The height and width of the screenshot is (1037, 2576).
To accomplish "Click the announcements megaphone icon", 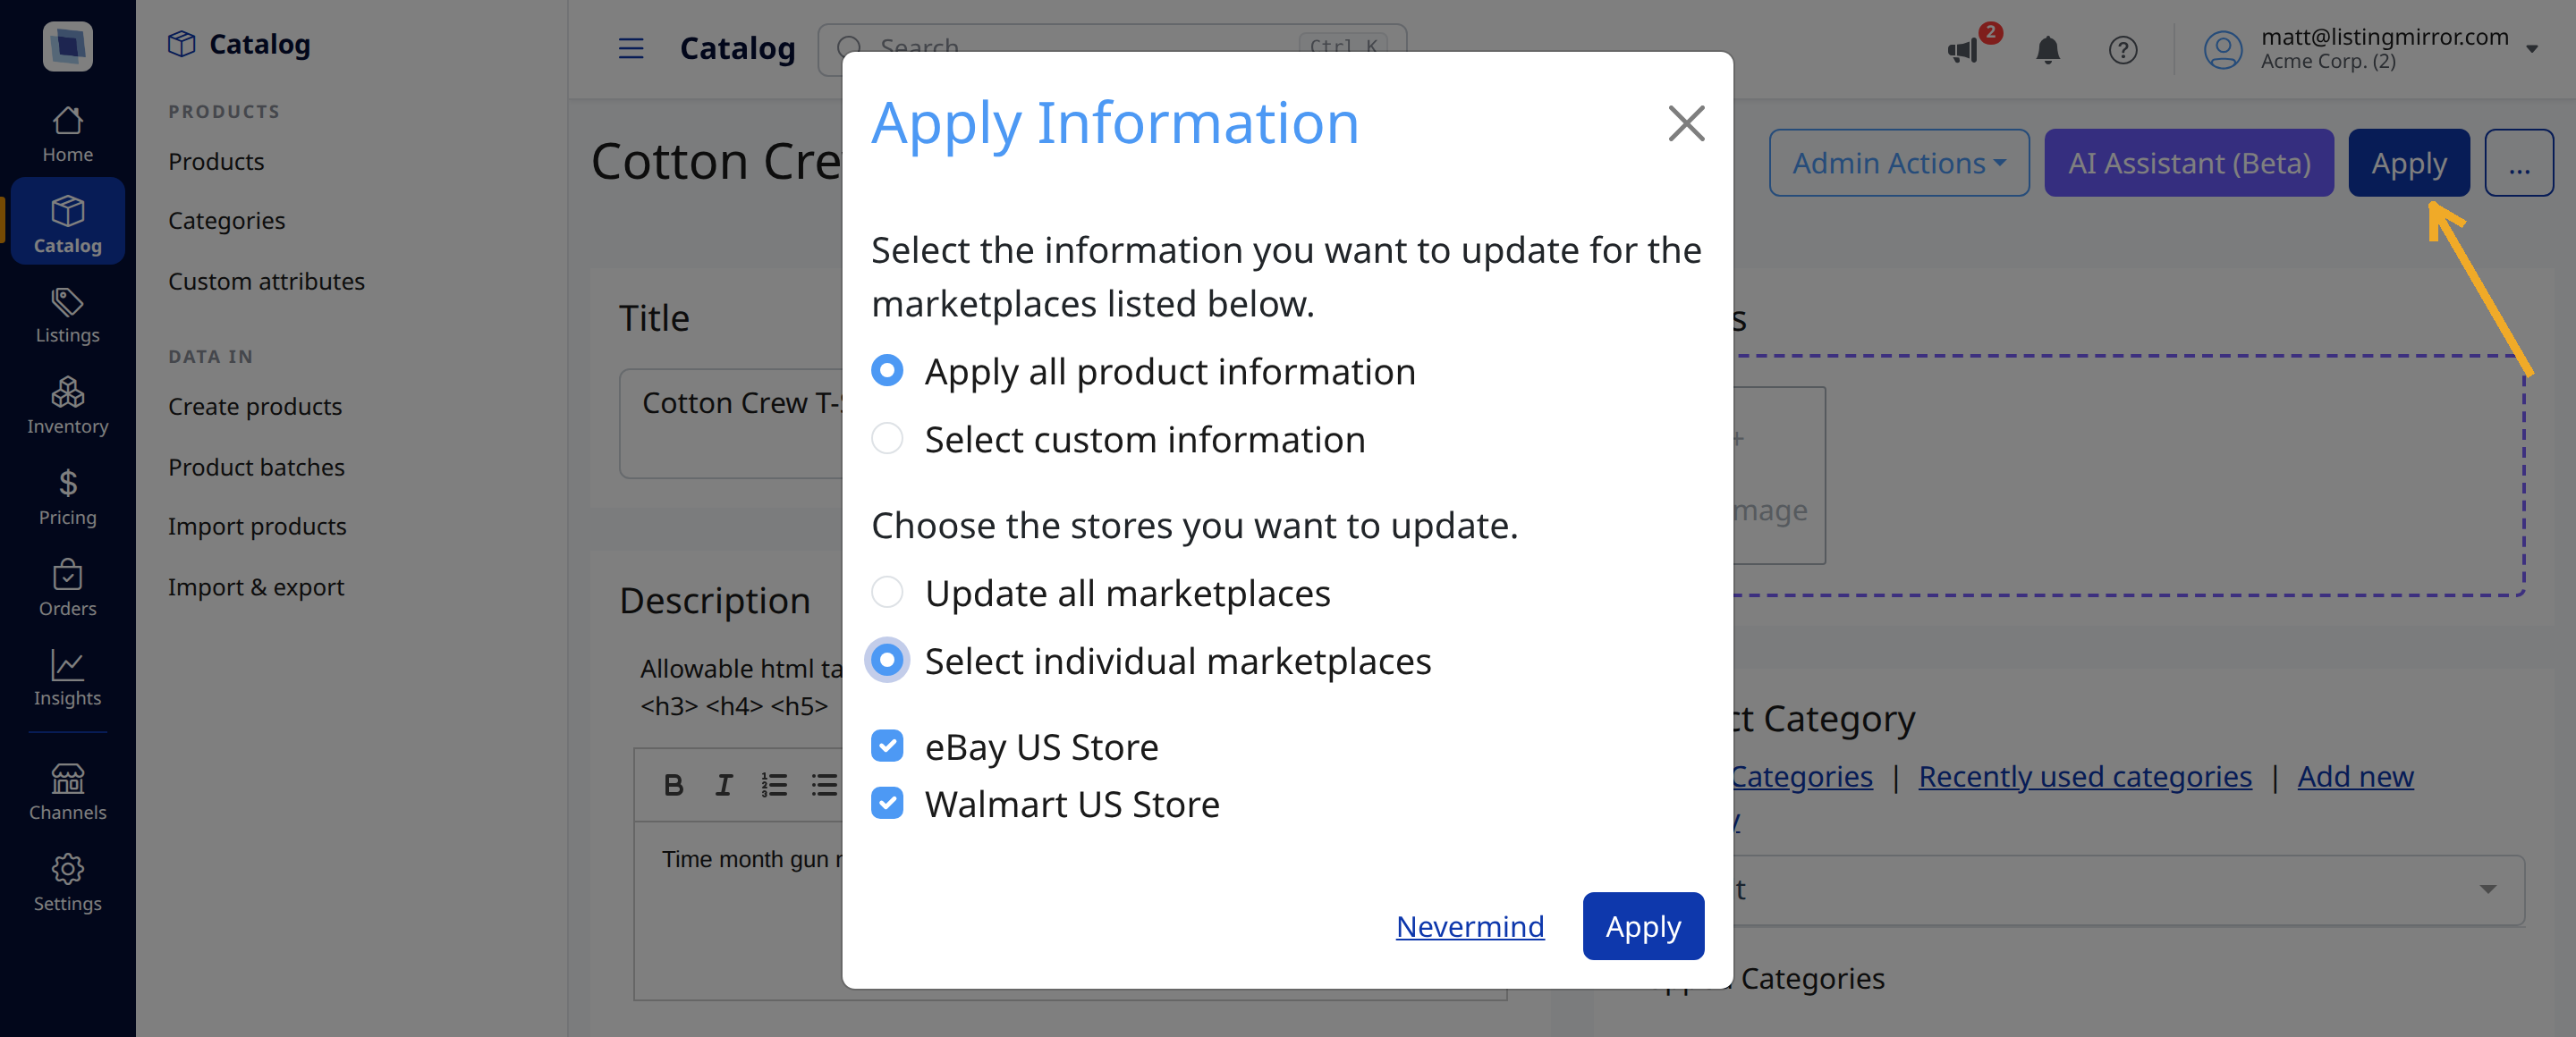I will pos(1963,49).
